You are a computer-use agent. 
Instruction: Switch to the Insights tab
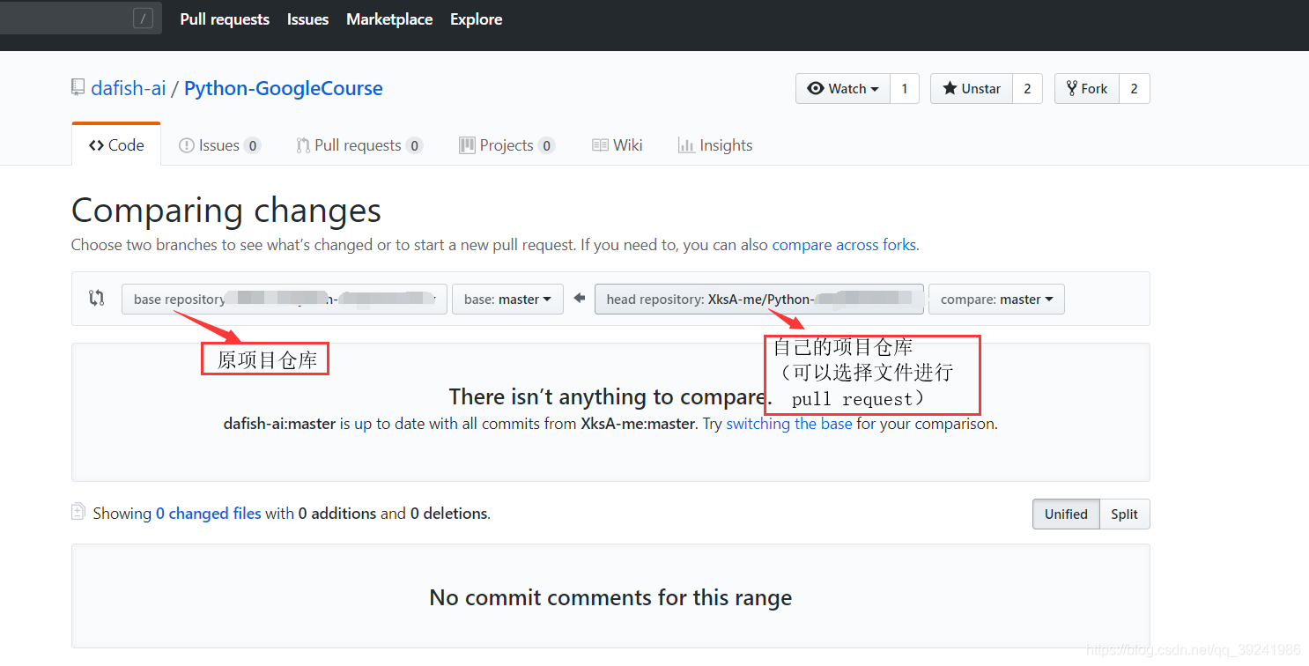click(715, 145)
